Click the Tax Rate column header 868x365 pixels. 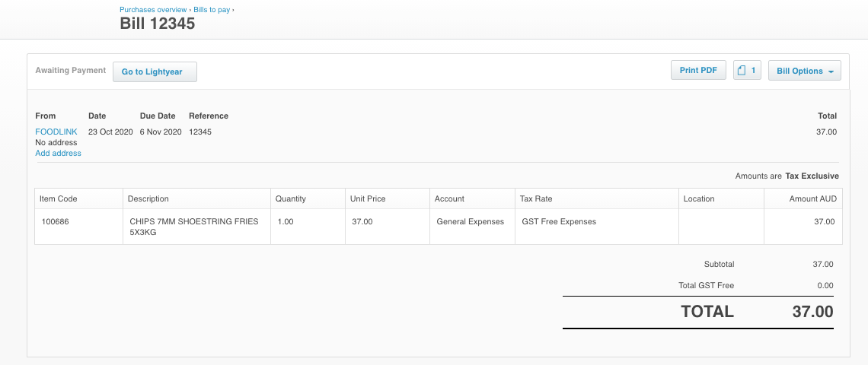click(x=536, y=198)
